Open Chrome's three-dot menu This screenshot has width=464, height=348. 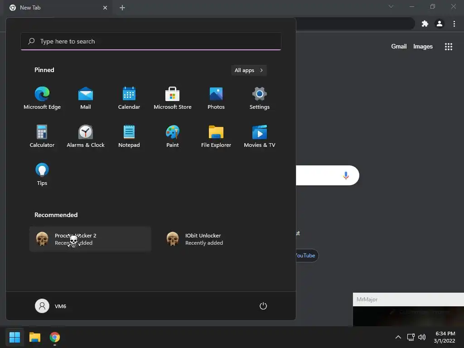[x=454, y=24]
